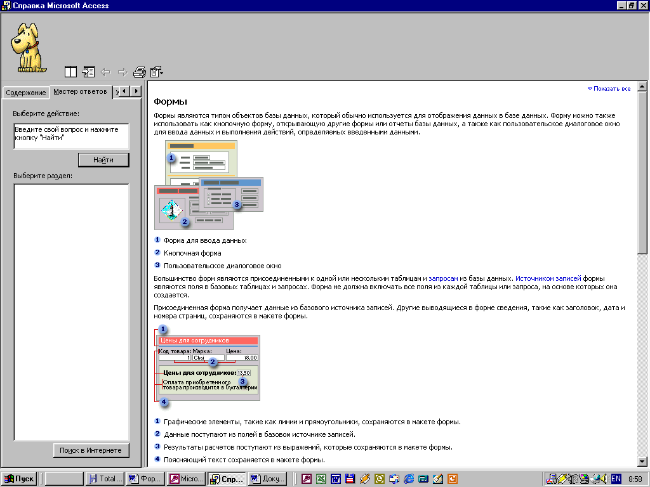Click the text Кнопочная форма
The width and height of the screenshot is (650, 487).
coord(192,253)
